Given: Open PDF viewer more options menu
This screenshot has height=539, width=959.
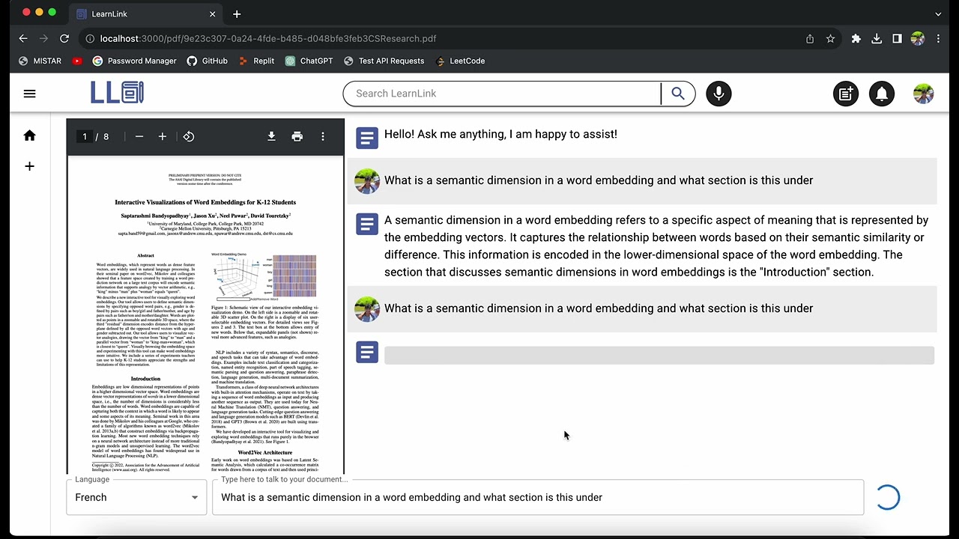Looking at the screenshot, I should coord(323,136).
